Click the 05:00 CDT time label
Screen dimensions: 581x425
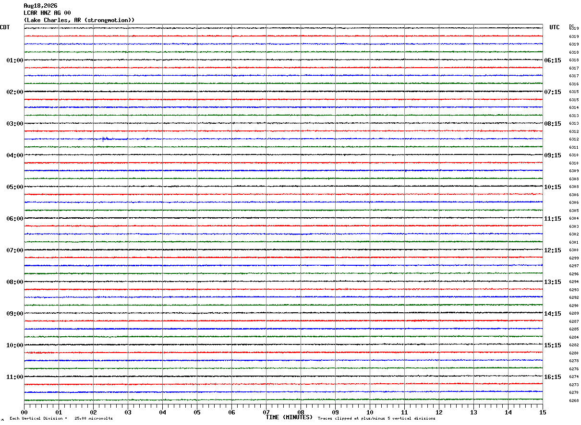[14, 187]
